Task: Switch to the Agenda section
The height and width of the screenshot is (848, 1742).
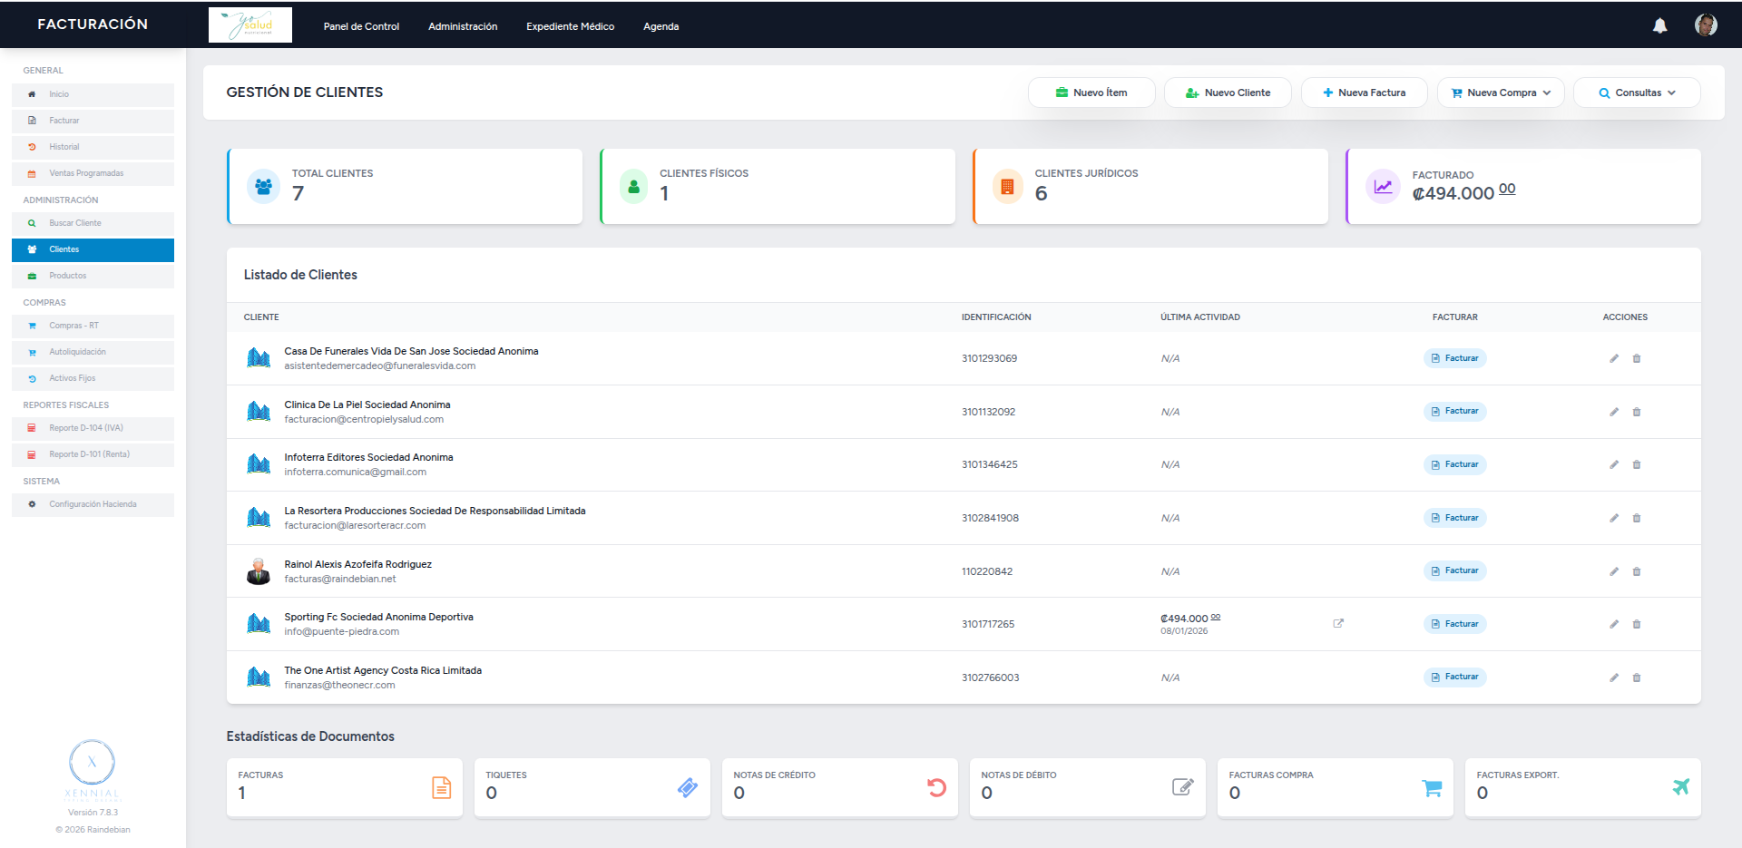Action: pyautogui.click(x=661, y=26)
